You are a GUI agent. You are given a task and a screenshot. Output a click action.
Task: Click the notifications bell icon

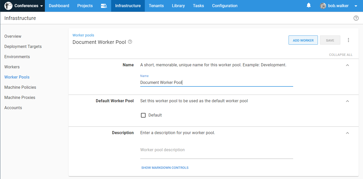(309, 5)
